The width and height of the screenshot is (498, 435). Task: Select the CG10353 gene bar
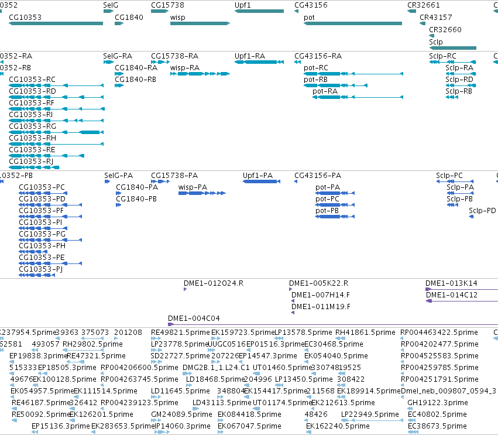coord(56,23)
